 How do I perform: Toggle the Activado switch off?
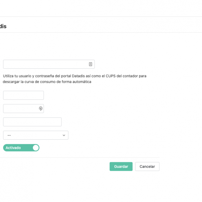click(21, 148)
